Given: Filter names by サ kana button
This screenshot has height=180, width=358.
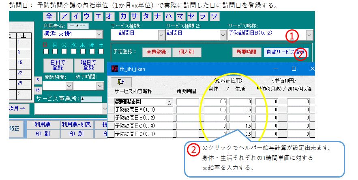Looking at the screenshot, I should pyautogui.click(x=135, y=17).
